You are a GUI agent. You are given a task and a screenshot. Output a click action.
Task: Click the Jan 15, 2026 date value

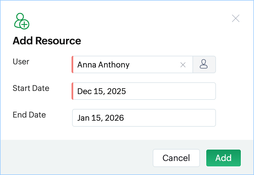point(100,118)
